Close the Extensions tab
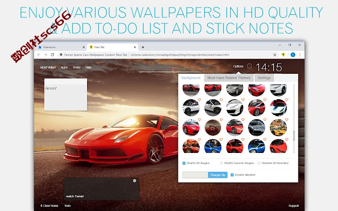This screenshot has height=211, width=338. [x=83, y=47]
